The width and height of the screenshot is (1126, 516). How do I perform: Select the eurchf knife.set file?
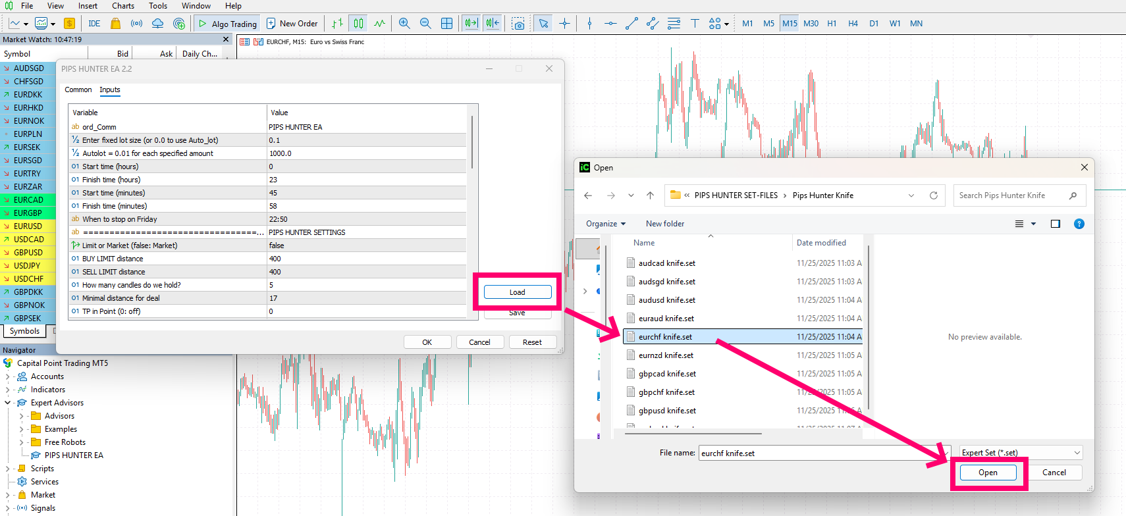click(x=743, y=337)
